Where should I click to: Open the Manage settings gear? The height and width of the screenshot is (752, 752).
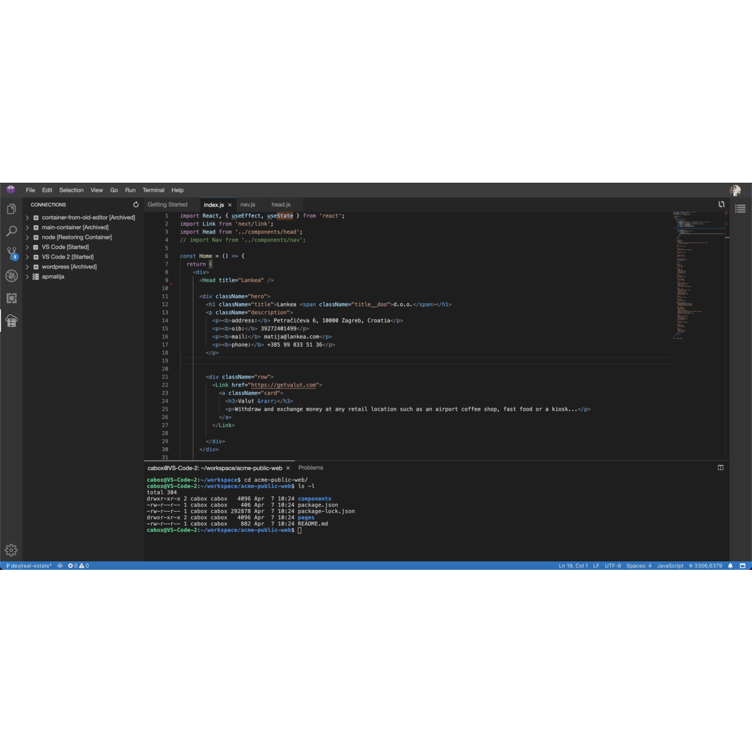click(x=11, y=550)
